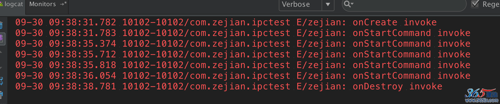
Task: Toggle the Regex checkbox
Action: click(475, 4)
